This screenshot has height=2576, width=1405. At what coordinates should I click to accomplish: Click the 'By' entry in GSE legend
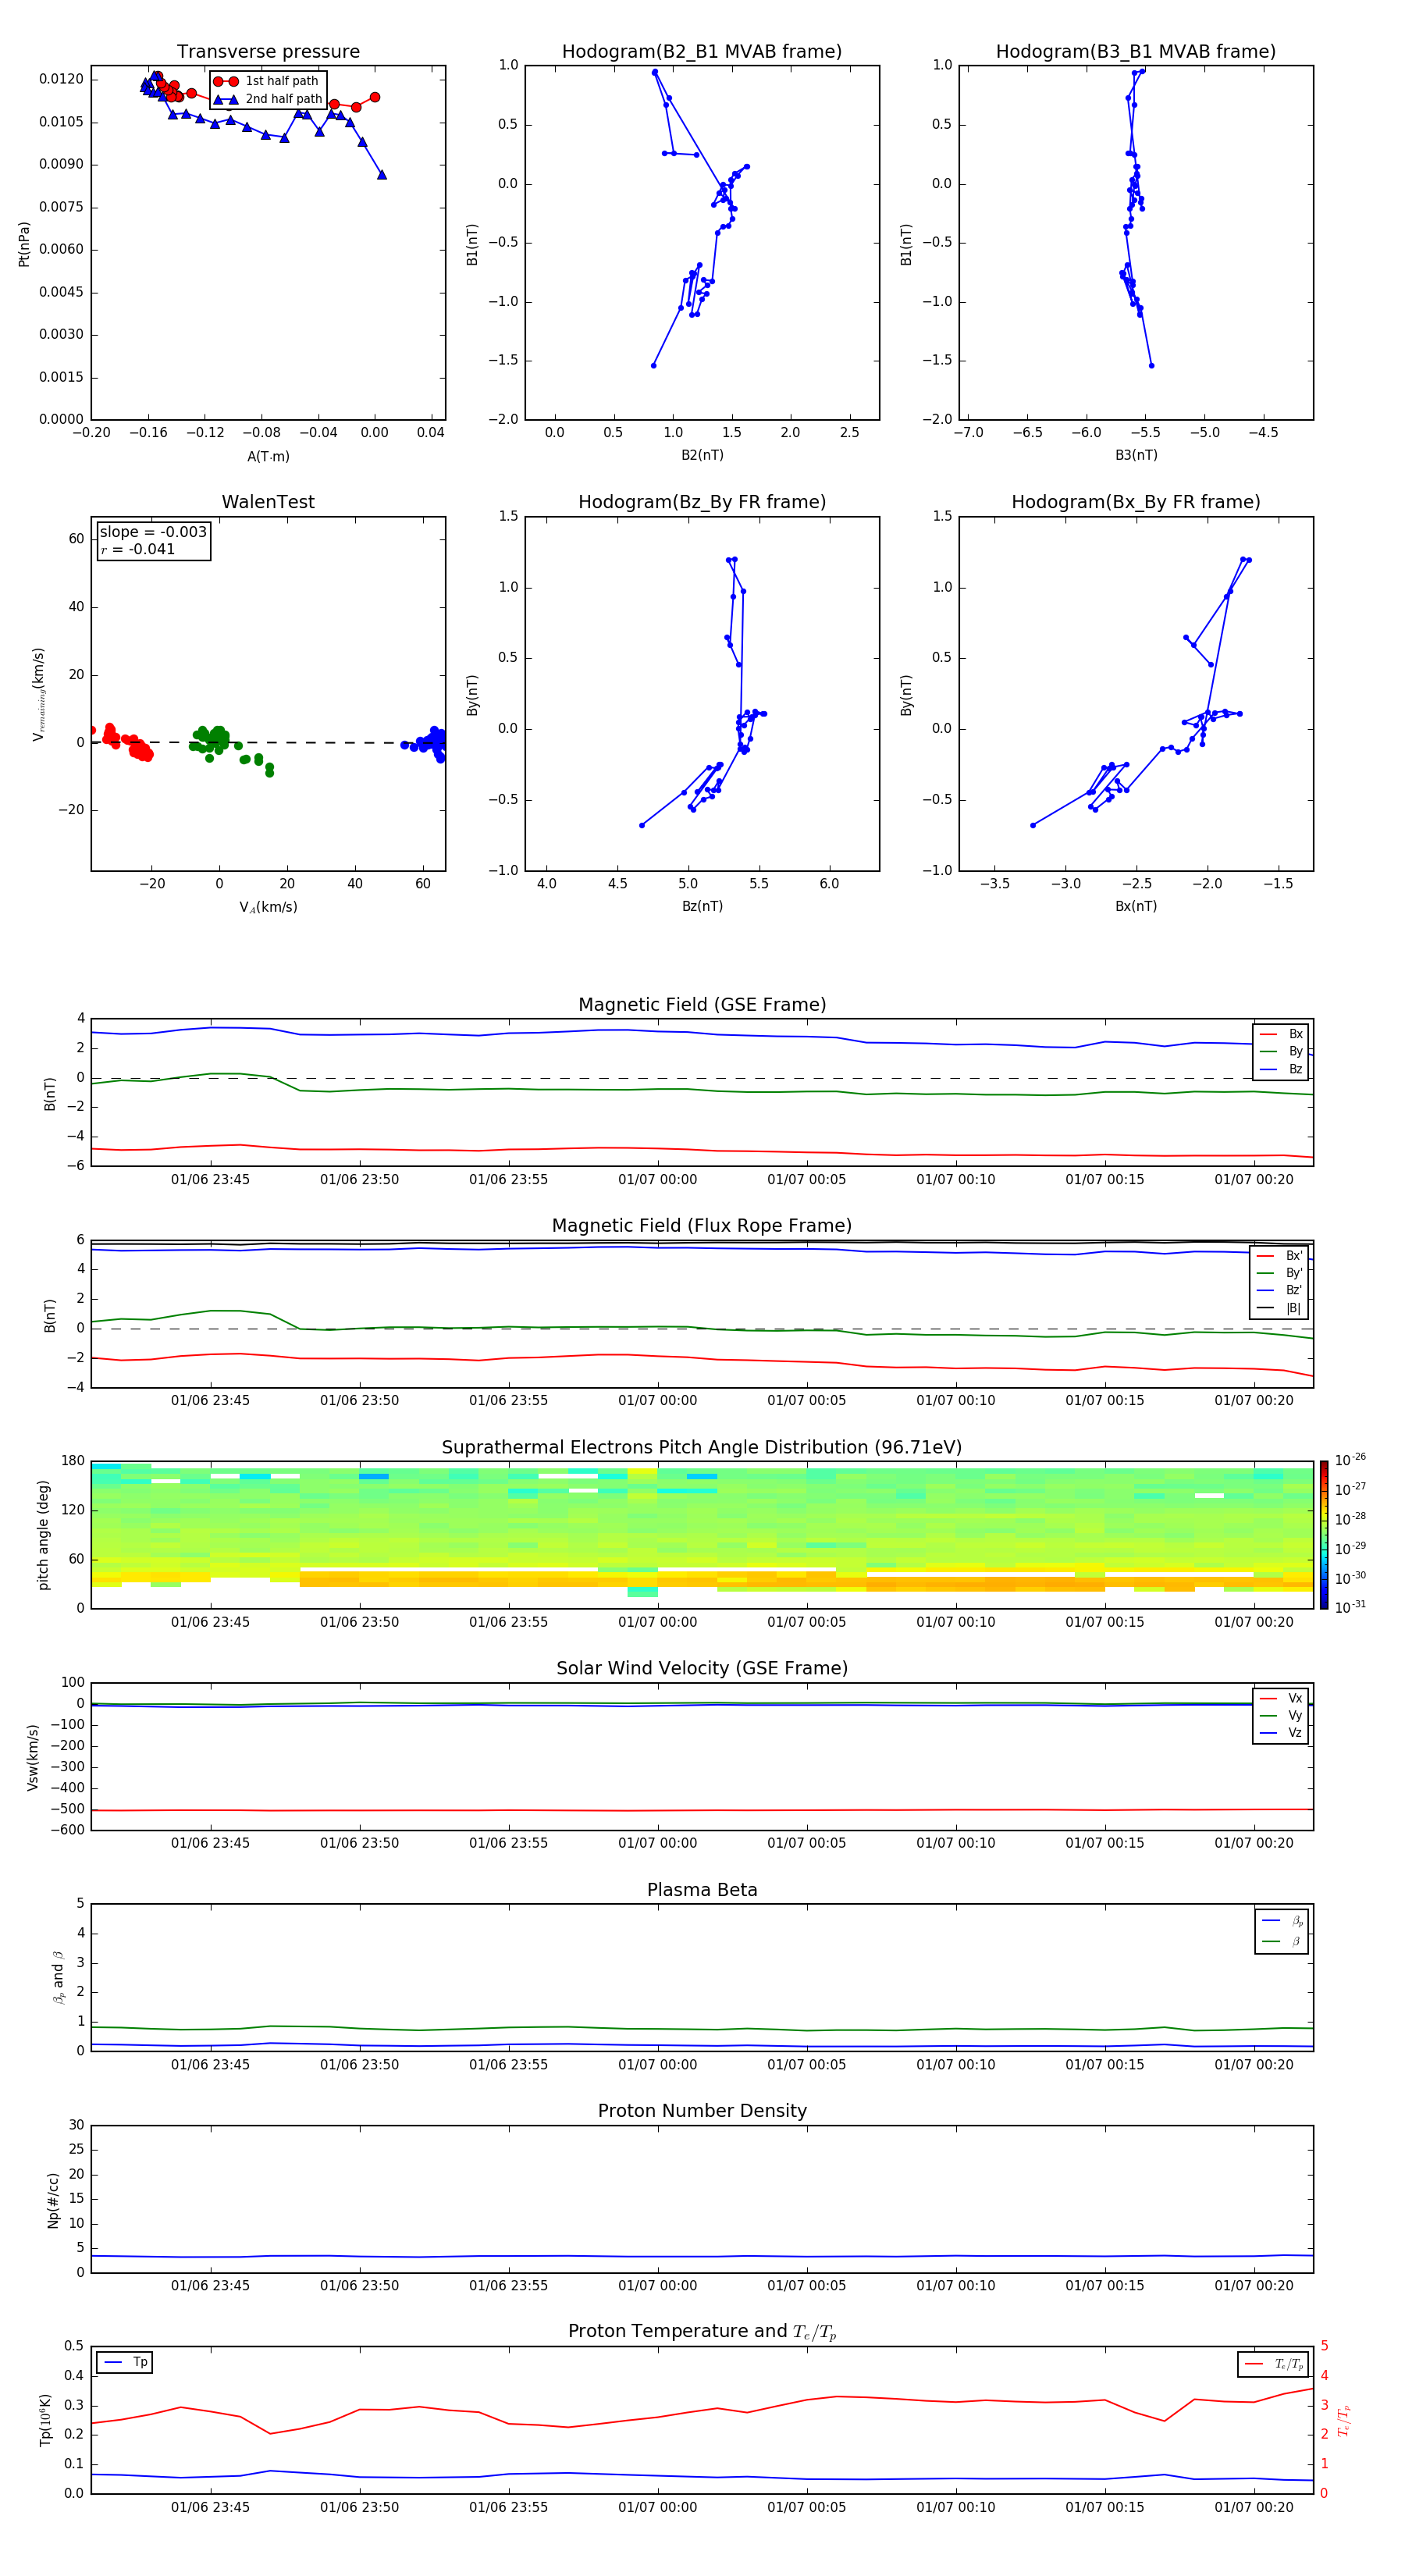coord(1281,1052)
